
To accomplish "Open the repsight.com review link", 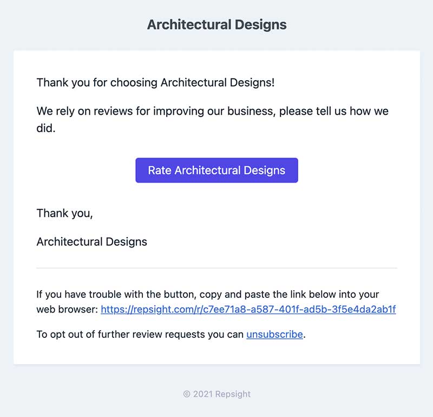I will (248, 310).
